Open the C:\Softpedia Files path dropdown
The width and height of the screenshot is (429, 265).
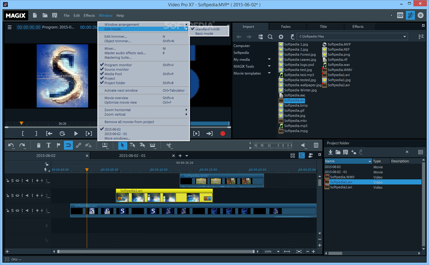point(405,37)
